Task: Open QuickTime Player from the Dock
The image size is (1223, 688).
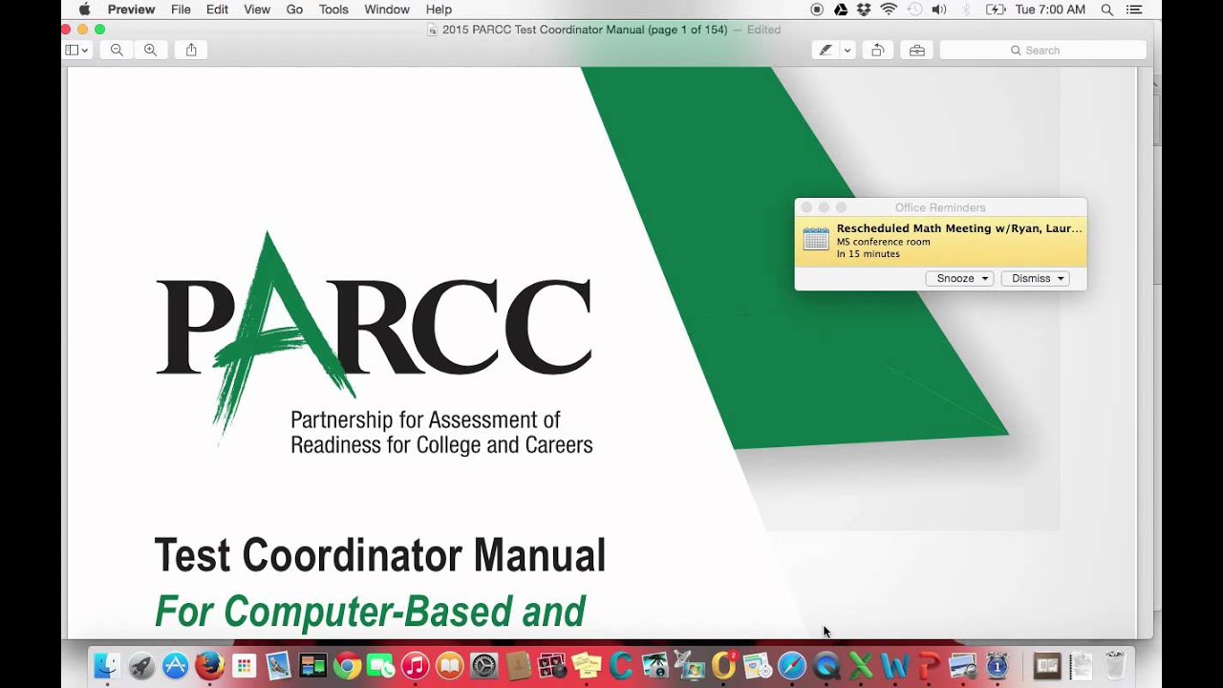Action: tap(826, 665)
